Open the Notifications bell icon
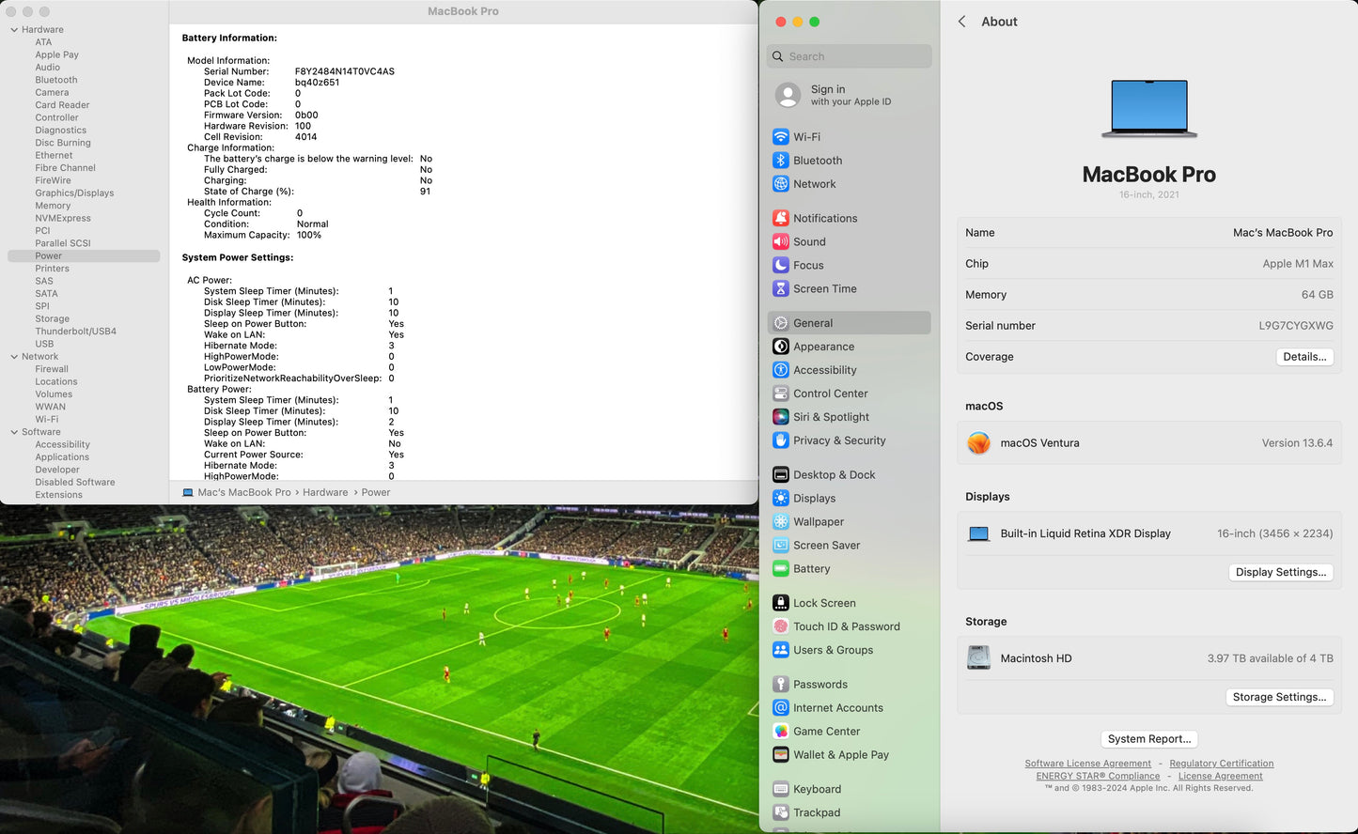This screenshot has height=834, width=1358. tap(780, 218)
